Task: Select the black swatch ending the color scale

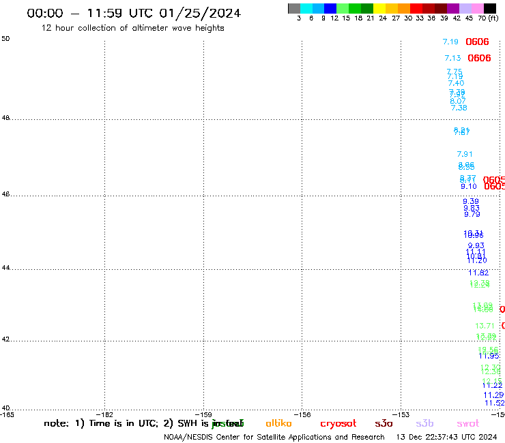Action: pyautogui.click(x=490, y=8)
